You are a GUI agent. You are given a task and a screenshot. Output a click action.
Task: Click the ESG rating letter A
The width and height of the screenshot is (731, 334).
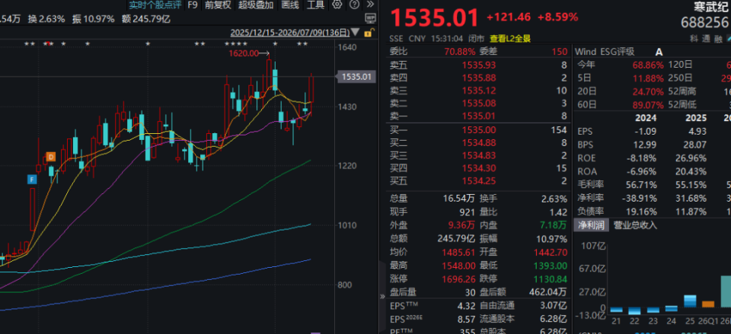[x=659, y=52]
